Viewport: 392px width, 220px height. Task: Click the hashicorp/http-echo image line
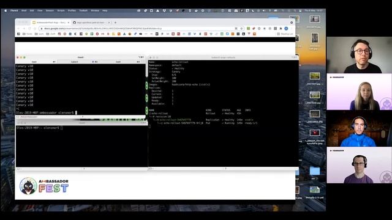click(179, 84)
